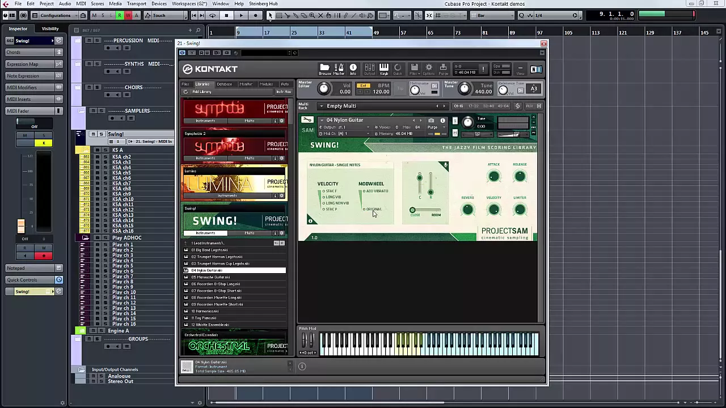Image resolution: width=726 pixels, height=408 pixels.
Task: Click the ATTACK knob
Action: [493, 176]
